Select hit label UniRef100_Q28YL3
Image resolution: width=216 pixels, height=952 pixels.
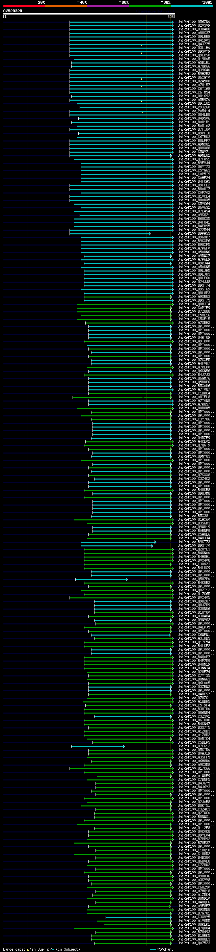tap(194, 549)
